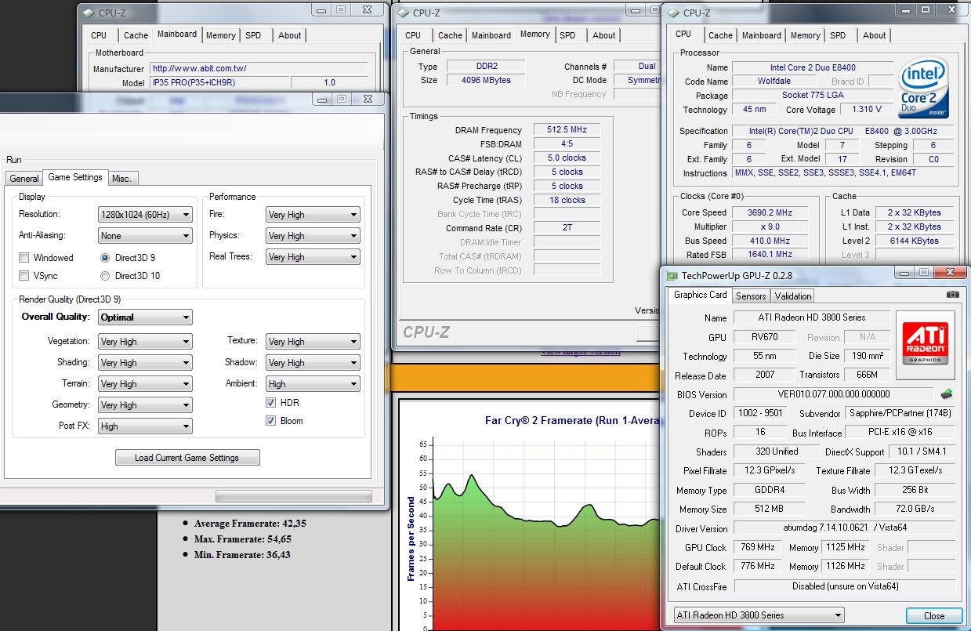
Task: Click Load Current Game Settings button
Action: pos(187,458)
